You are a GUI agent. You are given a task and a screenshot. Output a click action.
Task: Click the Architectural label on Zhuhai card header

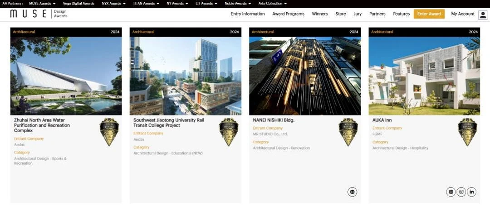point(24,32)
